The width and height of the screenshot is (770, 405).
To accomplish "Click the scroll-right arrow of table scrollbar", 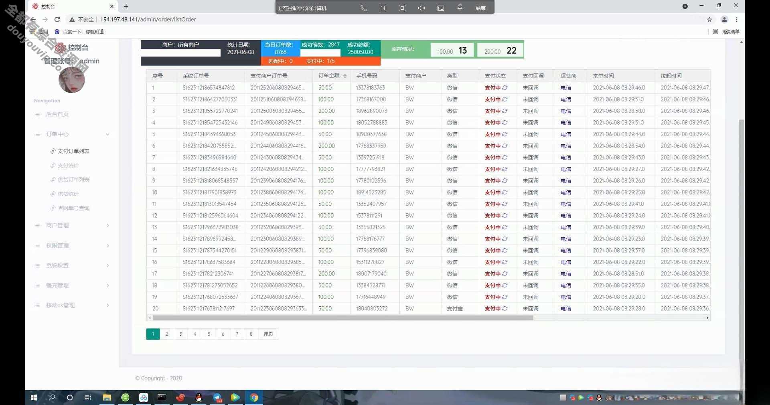I will [707, 318].
